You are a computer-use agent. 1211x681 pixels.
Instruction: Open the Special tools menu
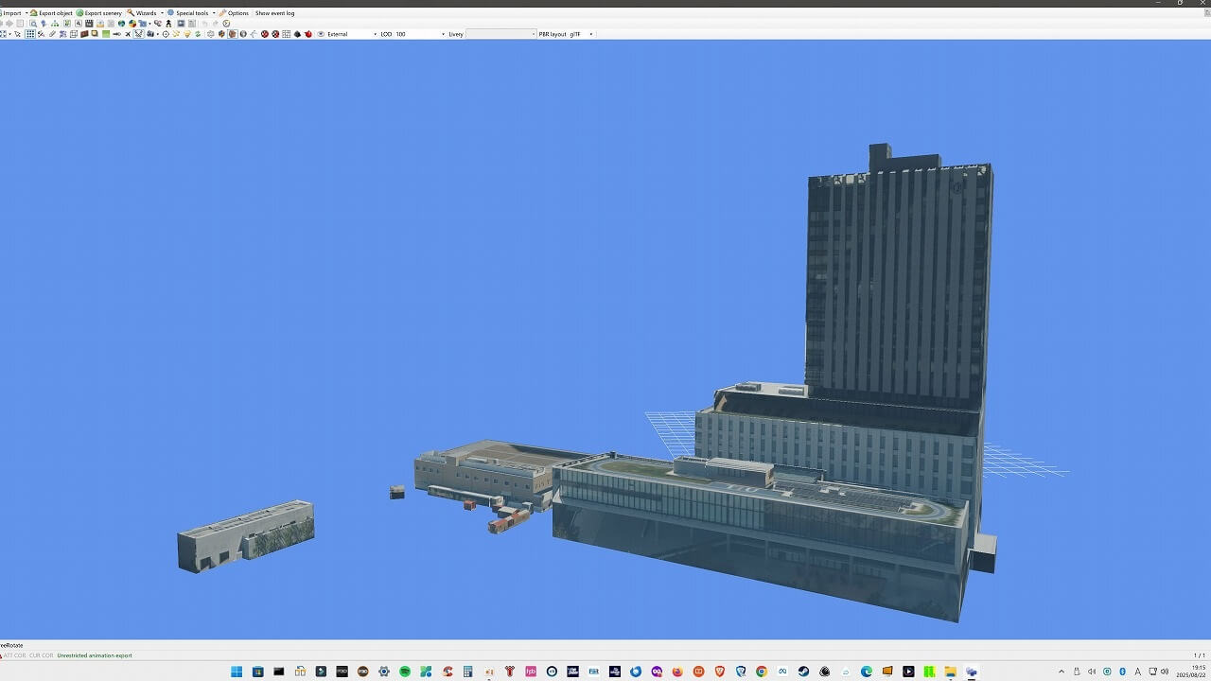[x=191, y=13]
